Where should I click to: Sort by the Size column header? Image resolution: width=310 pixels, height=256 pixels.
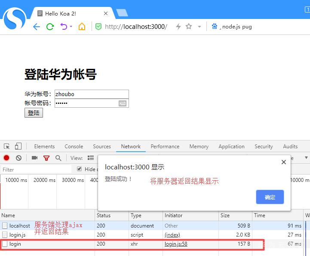(236, 215)
